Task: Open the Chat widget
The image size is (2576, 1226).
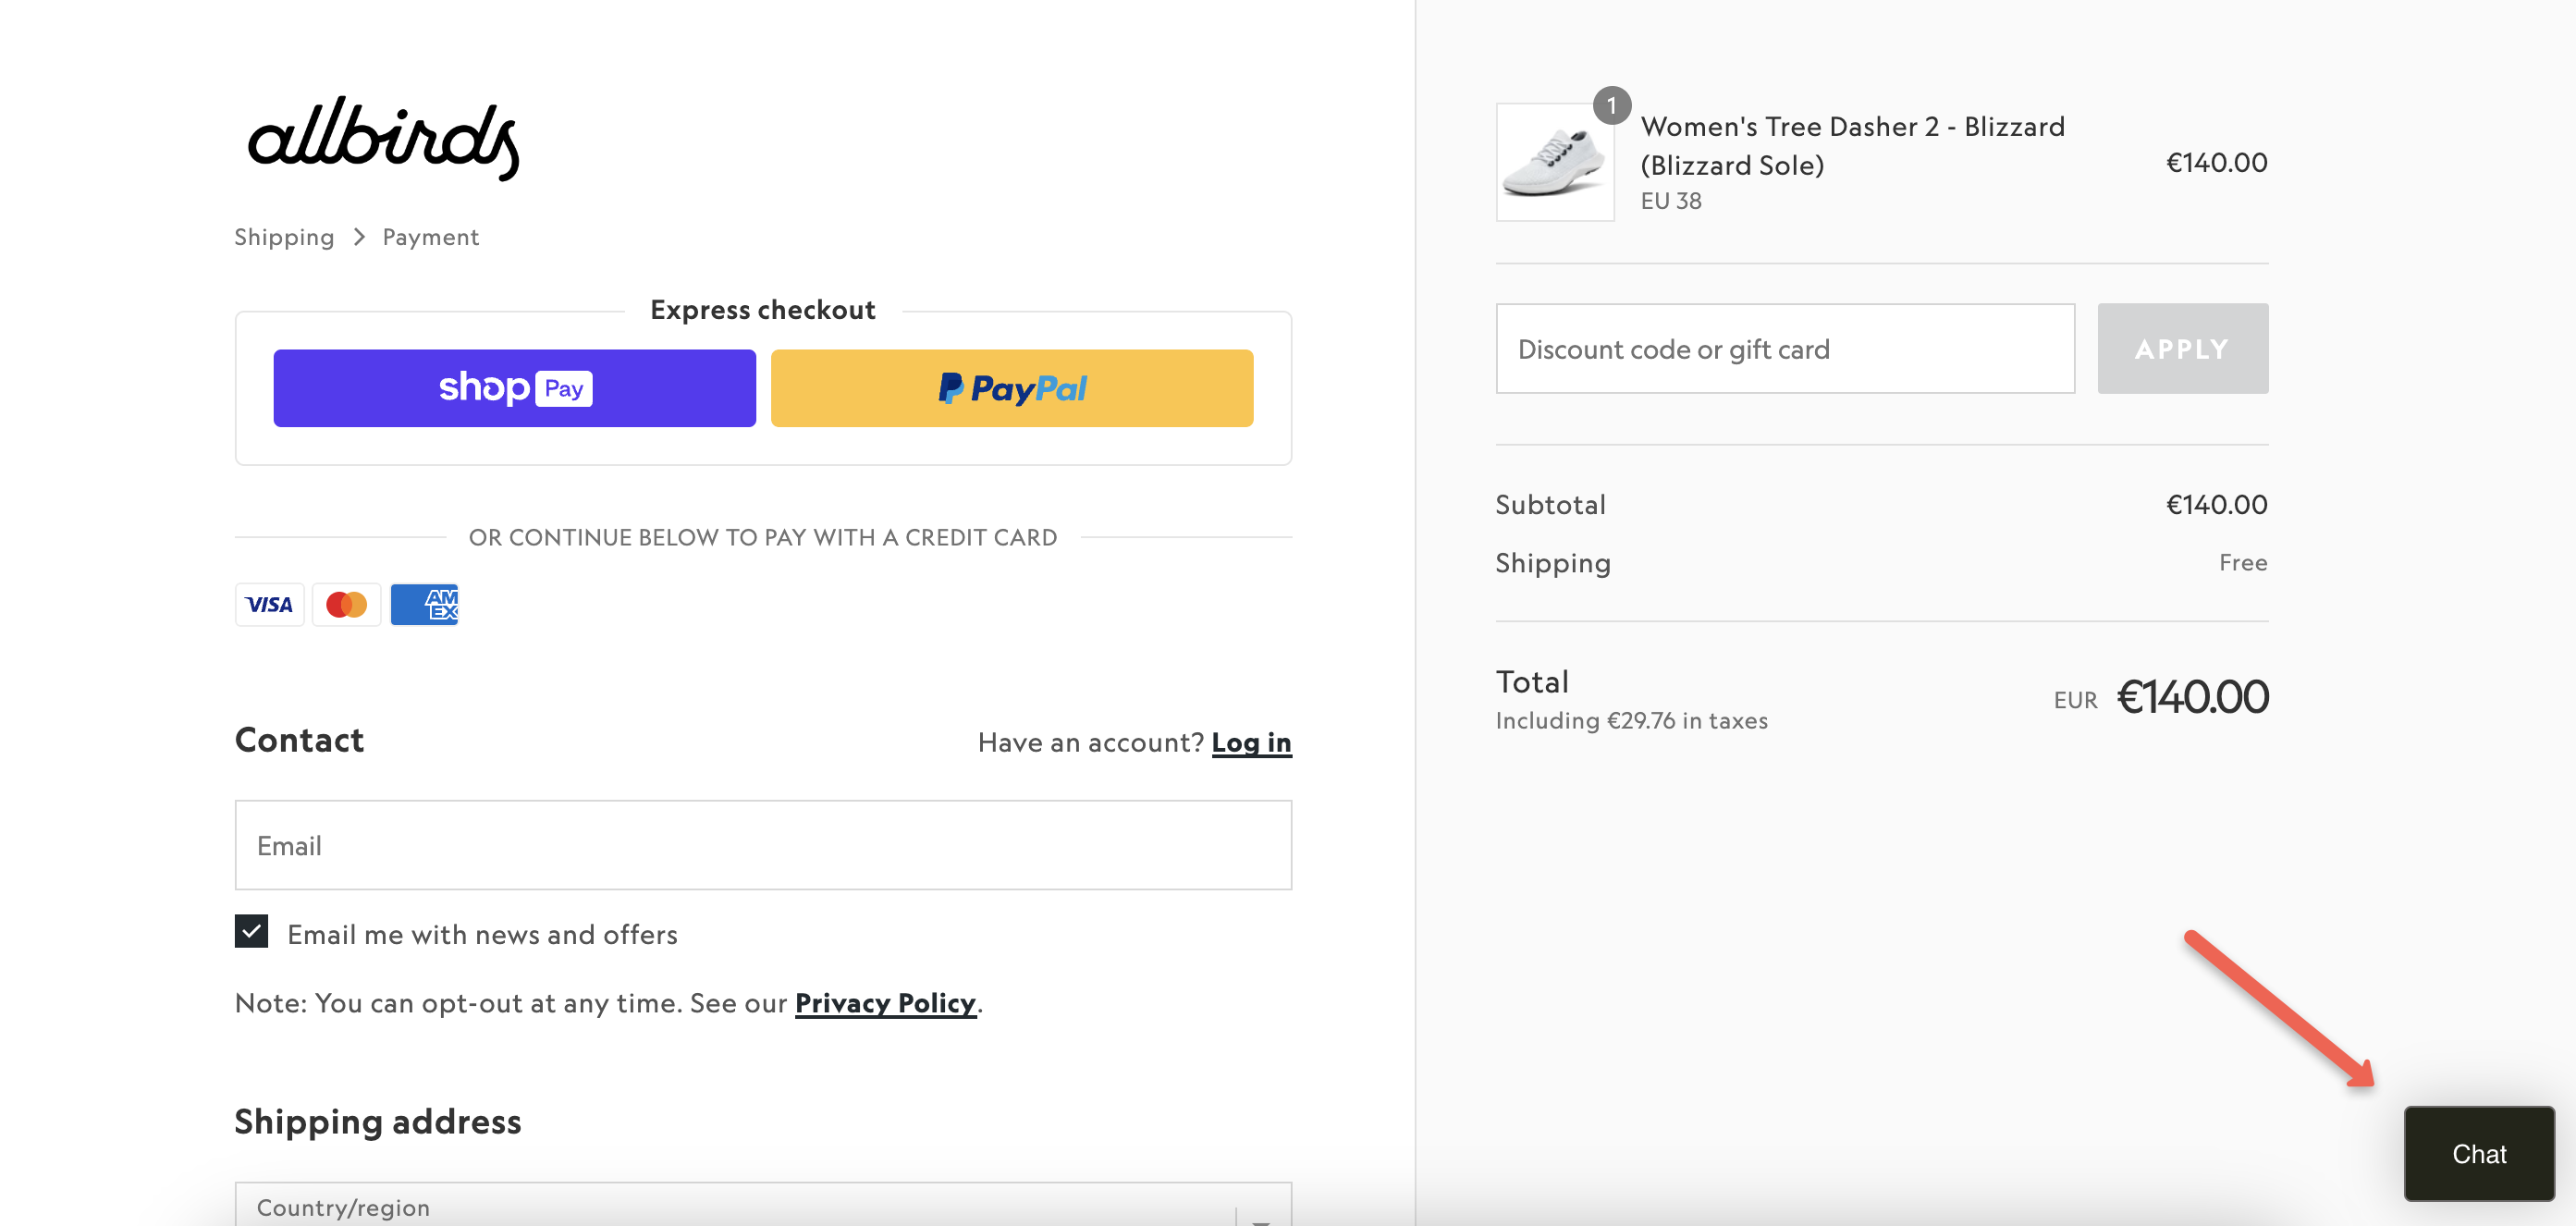Action: coord(2478,1153)
